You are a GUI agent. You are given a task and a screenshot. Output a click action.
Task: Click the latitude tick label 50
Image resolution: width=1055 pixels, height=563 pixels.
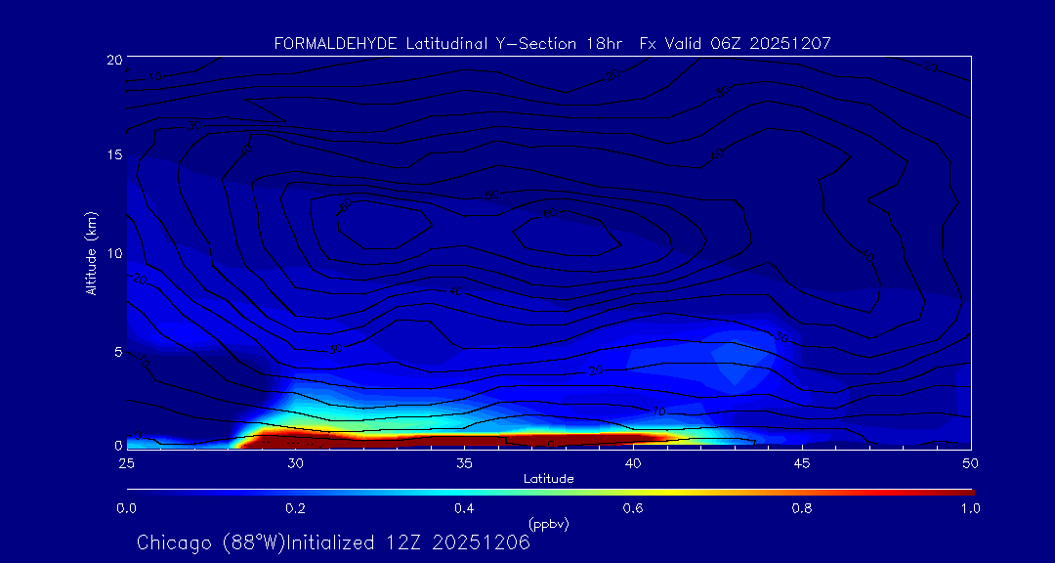point(971,462)
